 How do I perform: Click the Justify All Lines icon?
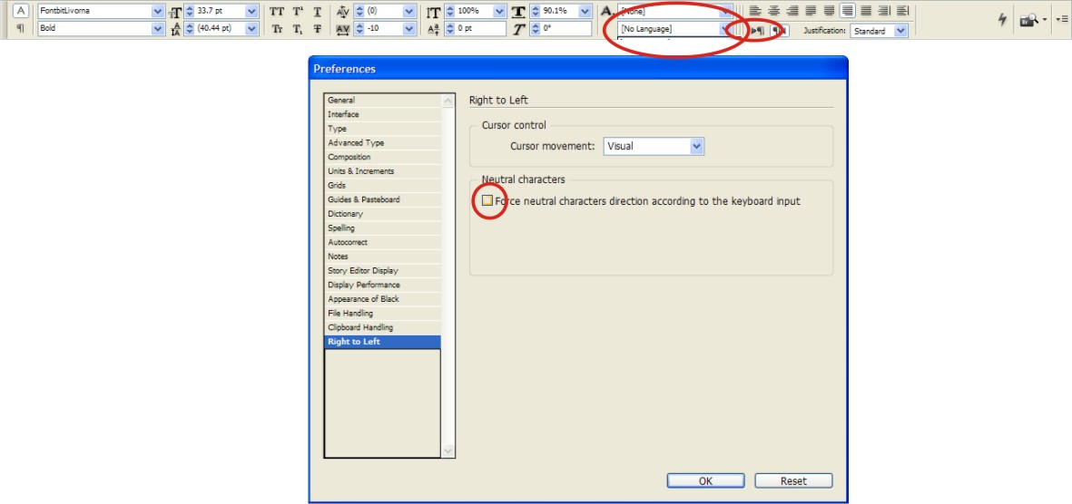point(866,11)
